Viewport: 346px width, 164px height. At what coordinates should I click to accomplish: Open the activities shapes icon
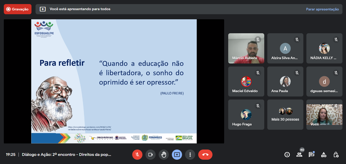point(324,155)
